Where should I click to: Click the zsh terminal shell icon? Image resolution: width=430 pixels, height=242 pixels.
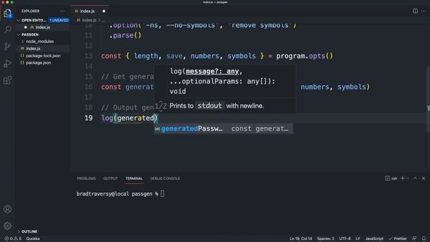(387, 178)
